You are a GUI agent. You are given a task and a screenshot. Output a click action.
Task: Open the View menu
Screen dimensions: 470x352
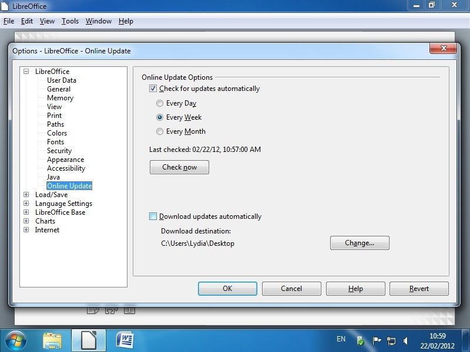coord(47,21)
